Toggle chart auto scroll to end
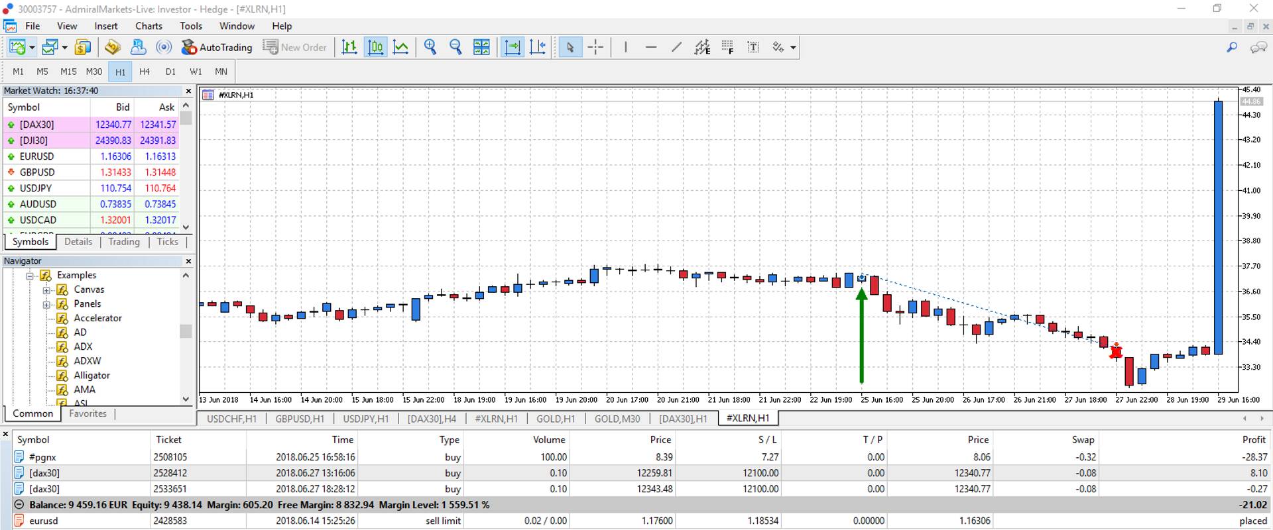The image size is (1273, 530). [512, 47]
